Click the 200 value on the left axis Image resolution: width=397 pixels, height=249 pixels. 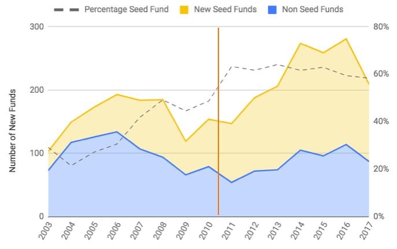pyautogui.click(x=37, y=90)
